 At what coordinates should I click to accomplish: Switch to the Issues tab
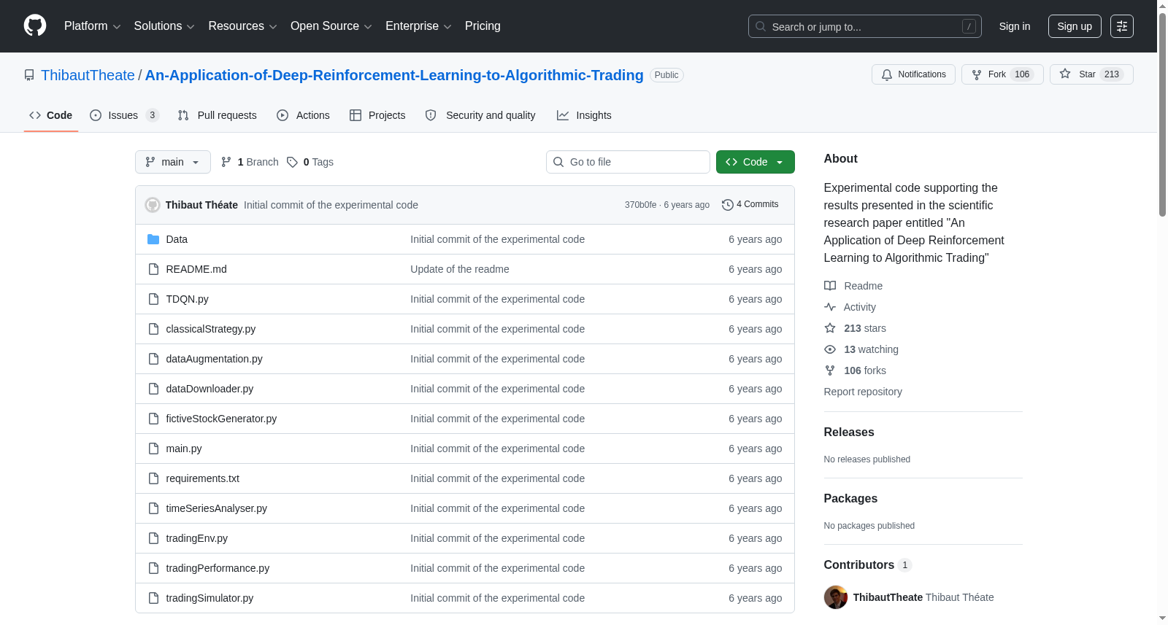(x=124, y=115)
